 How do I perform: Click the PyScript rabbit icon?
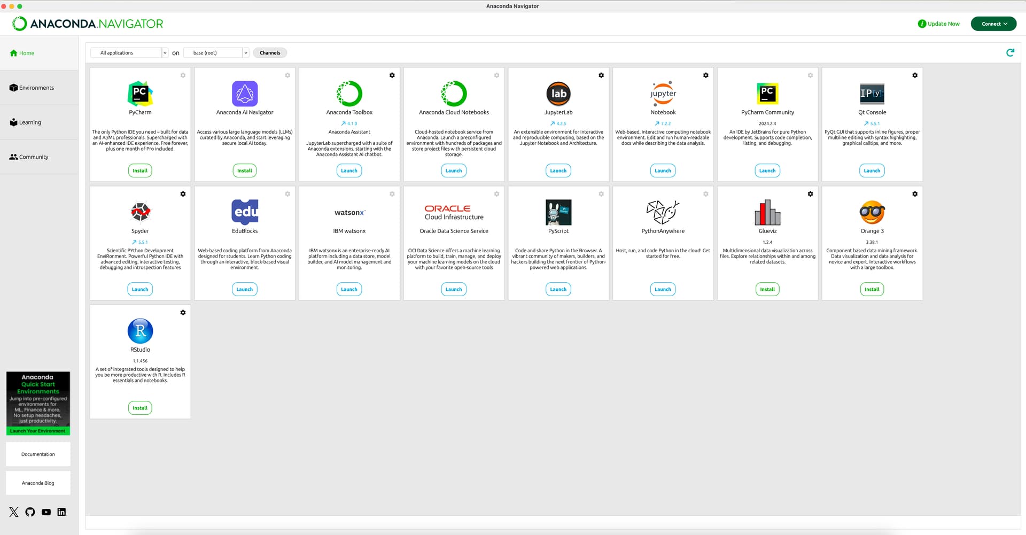pyautogui.click(x=558, y=212)
